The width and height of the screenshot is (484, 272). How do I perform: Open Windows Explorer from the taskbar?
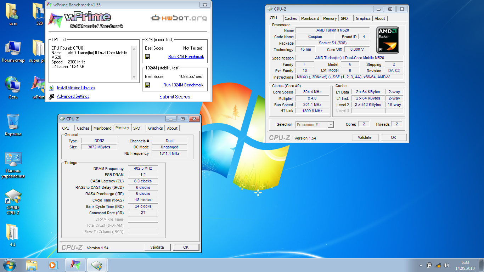(x=32, y=265)
